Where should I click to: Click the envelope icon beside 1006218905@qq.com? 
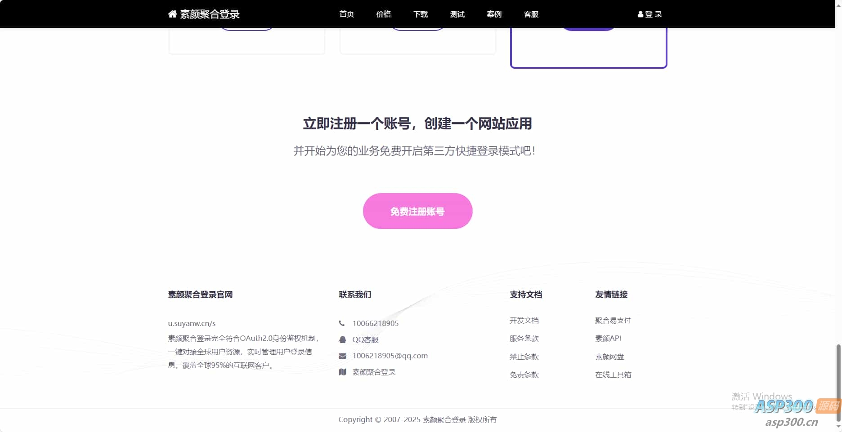[342, 356]
